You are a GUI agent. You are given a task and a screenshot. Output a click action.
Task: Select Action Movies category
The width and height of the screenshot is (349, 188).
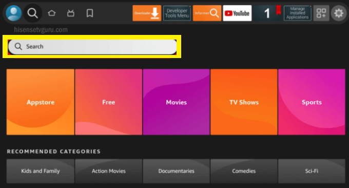109,171
